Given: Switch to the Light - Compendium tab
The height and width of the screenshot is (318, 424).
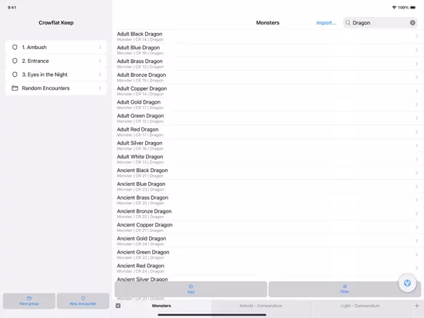Looking at the screenshot, I should pos(360,306).
